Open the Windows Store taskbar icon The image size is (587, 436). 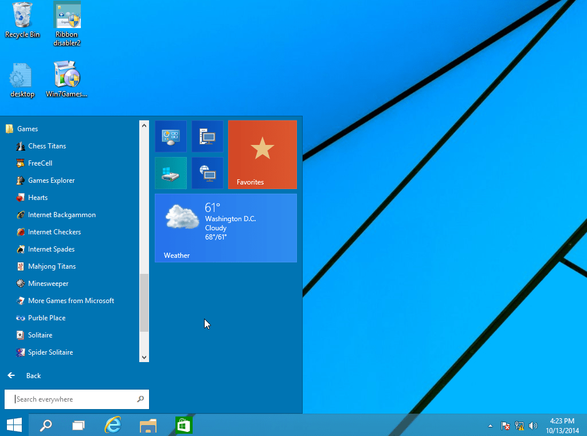(183, 425)
